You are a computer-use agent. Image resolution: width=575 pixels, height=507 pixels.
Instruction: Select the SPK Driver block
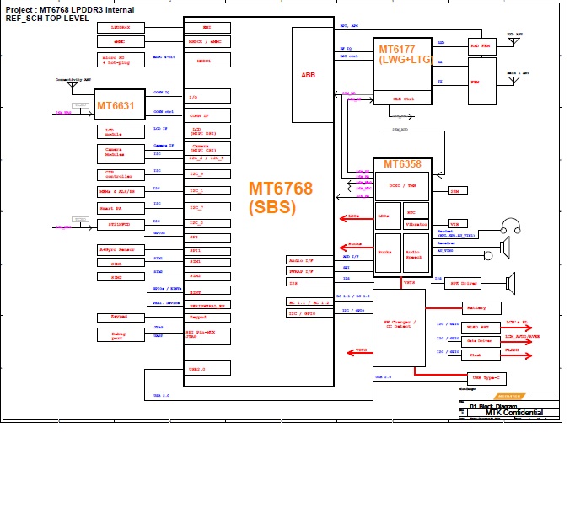[463, 283]
